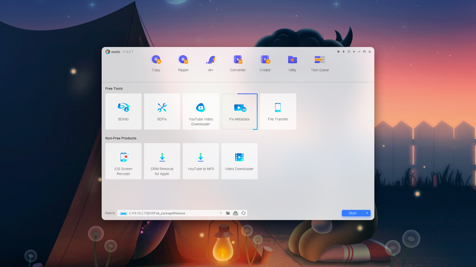Click the Free Tools heading
Image resolution: width=476 pixels, height=267 pixels.
pos(114,89)
